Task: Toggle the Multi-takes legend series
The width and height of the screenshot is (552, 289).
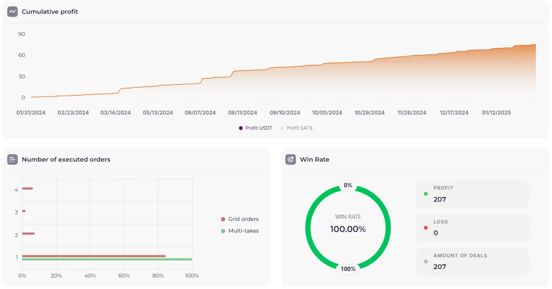Action: click(240, 231)
